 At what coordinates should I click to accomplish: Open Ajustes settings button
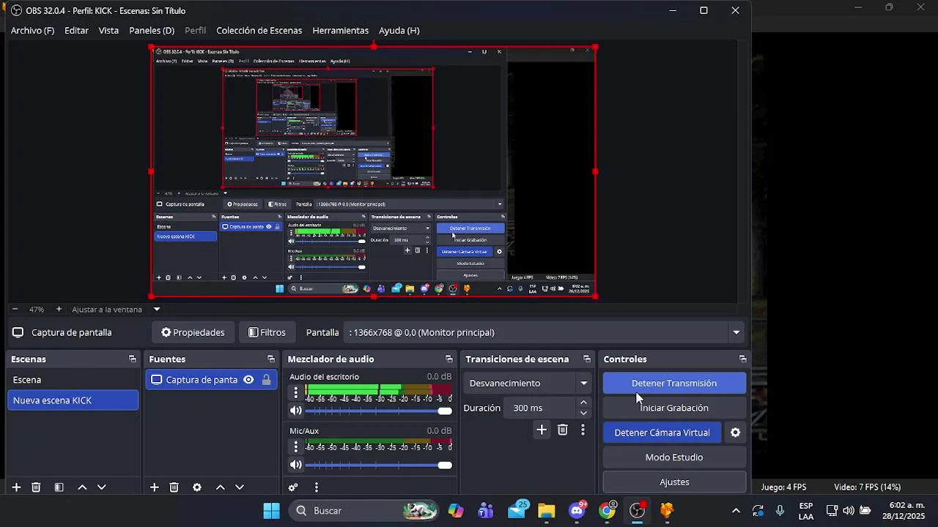674,482
